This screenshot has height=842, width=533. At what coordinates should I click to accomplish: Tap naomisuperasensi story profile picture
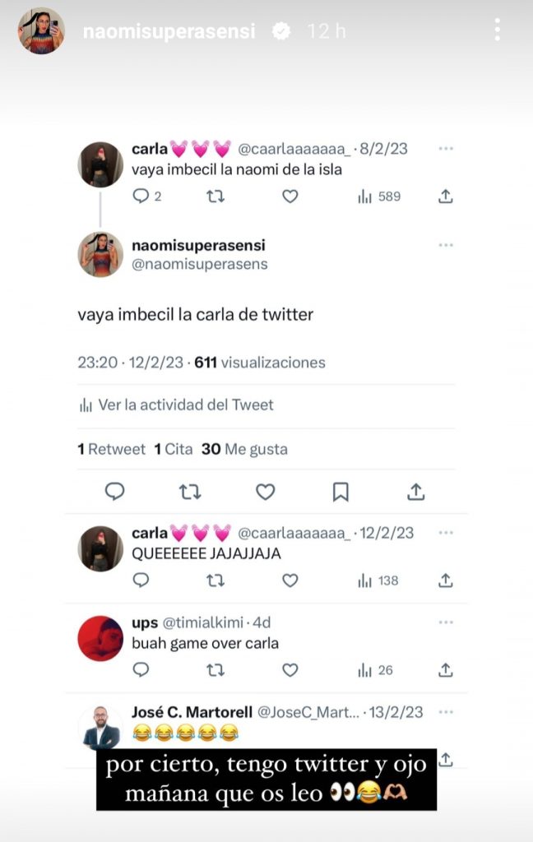click(x=41, y=30)
